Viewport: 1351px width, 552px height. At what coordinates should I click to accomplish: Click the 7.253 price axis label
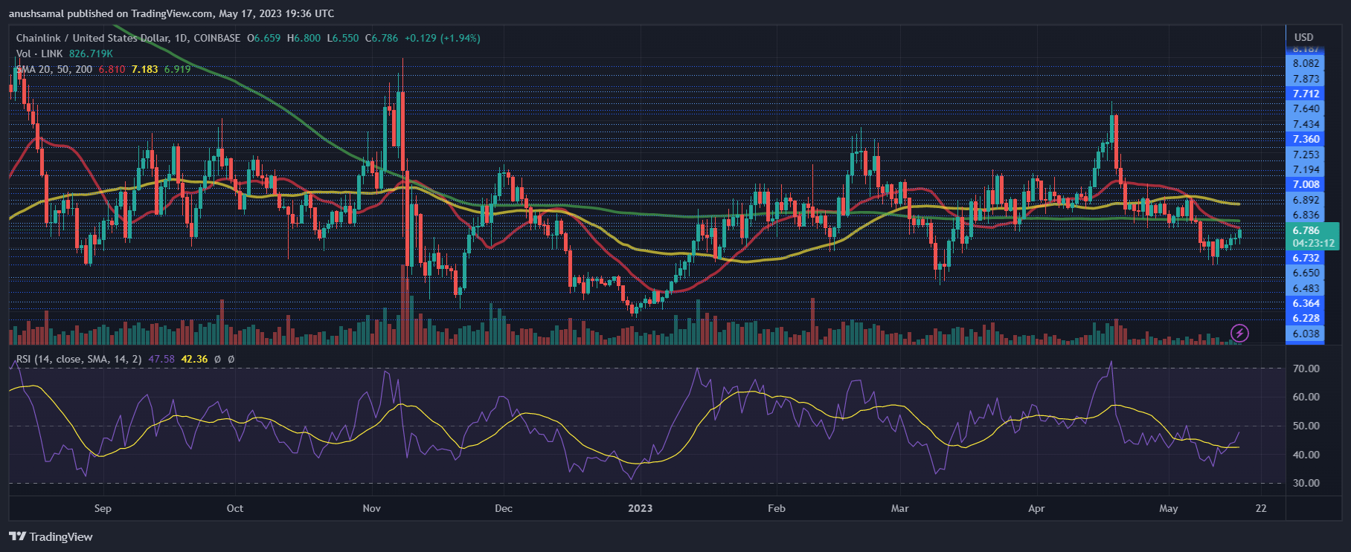[x=1306, y=155]
